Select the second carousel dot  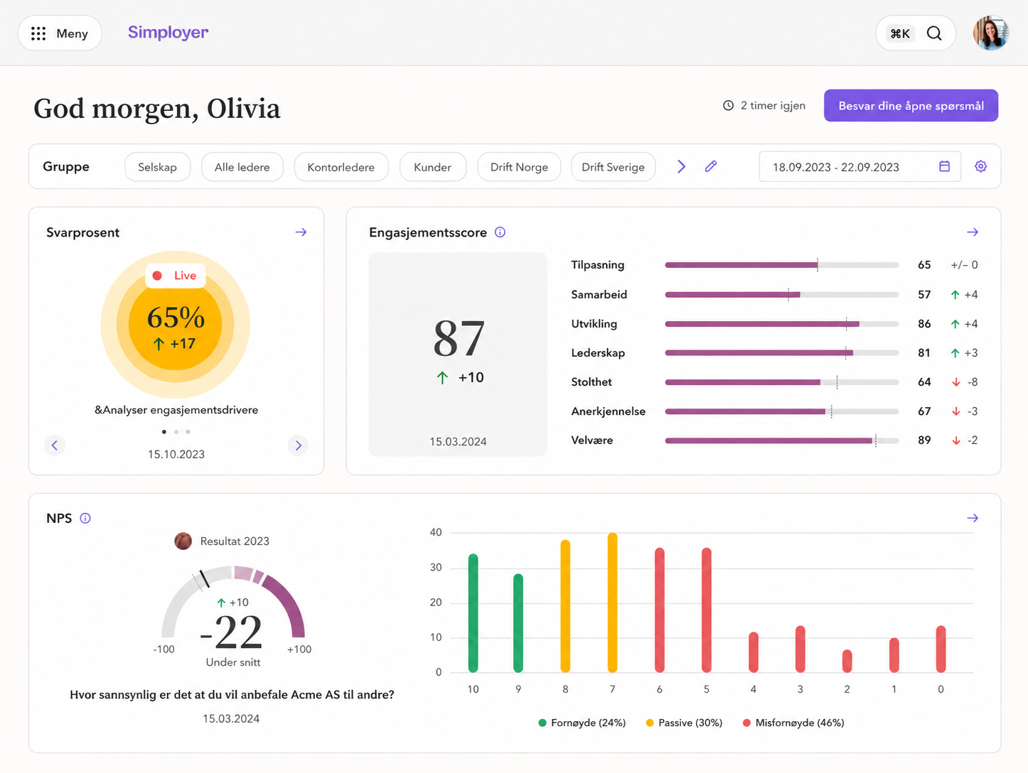coord(176,432)
